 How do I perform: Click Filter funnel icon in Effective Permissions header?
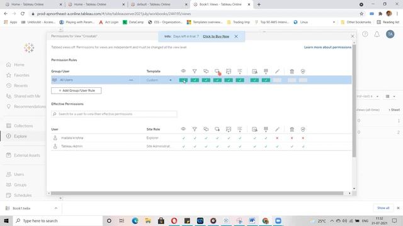pos(195,129)
